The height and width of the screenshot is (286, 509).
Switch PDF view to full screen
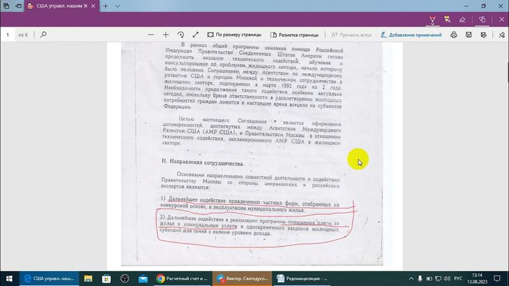click(195, 35)
